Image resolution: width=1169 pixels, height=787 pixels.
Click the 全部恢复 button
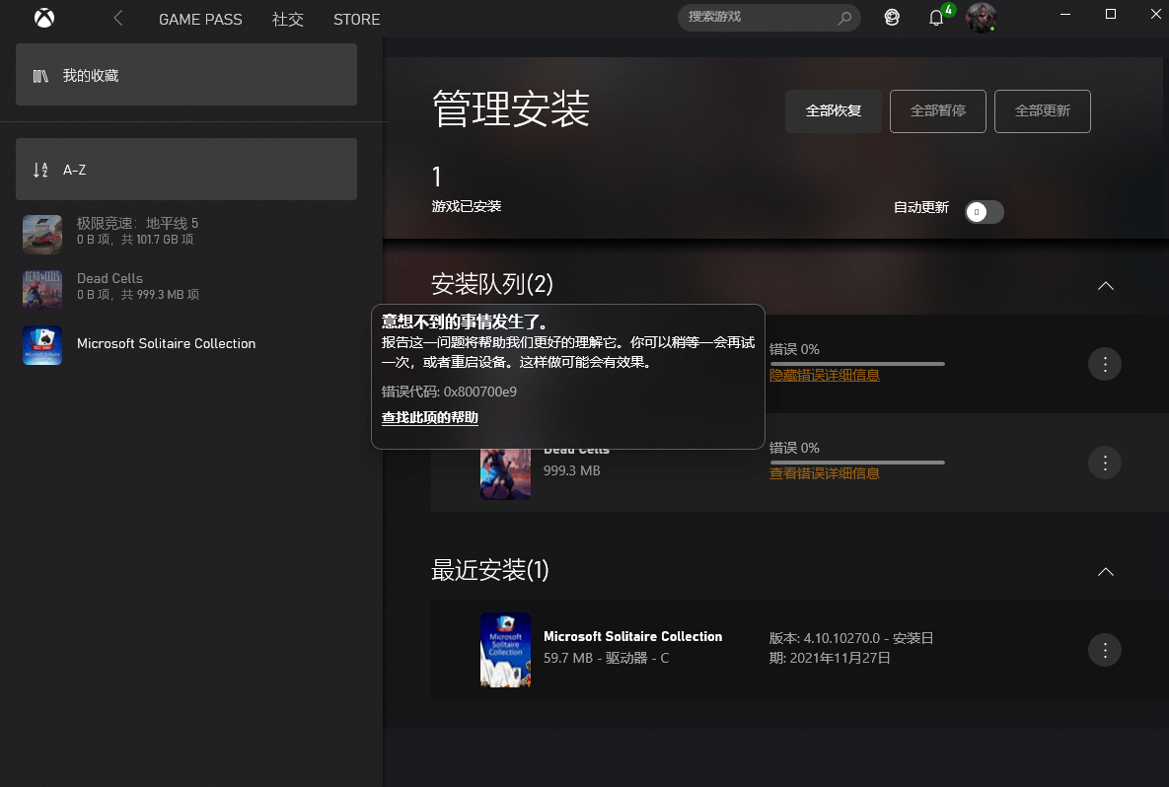(834, 111)
